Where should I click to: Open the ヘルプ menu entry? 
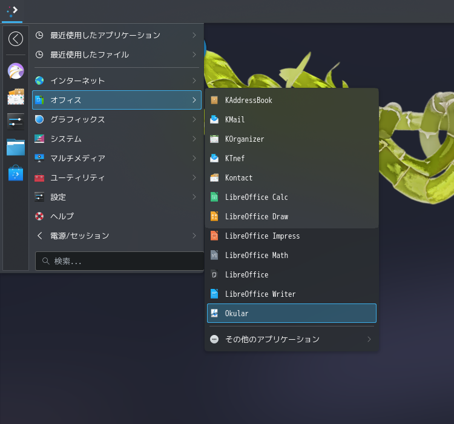(x=117, y=216)
